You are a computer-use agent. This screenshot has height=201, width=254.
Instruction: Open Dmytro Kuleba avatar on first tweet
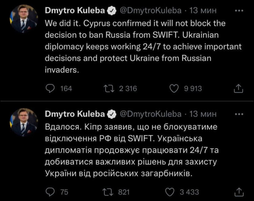[x=23, y=19]
